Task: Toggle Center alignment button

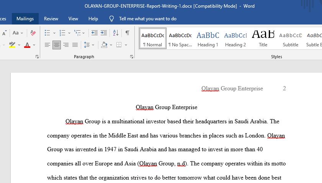Action: 56,45
